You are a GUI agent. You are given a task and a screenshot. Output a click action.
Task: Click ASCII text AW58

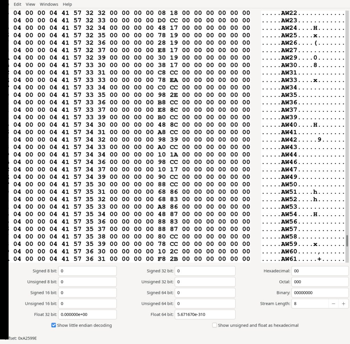click(289, 237)
